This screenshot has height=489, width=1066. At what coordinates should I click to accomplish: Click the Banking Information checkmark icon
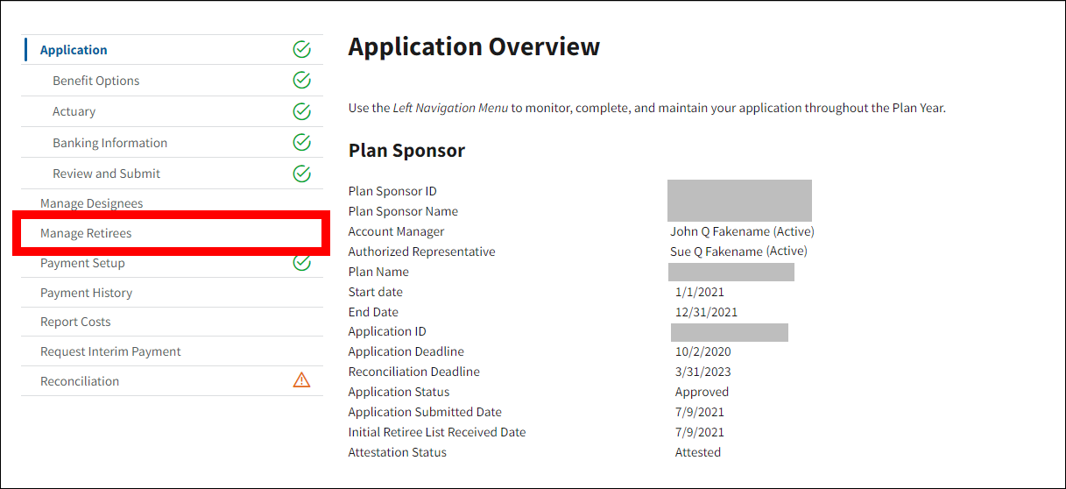click(x=301, y=142)
